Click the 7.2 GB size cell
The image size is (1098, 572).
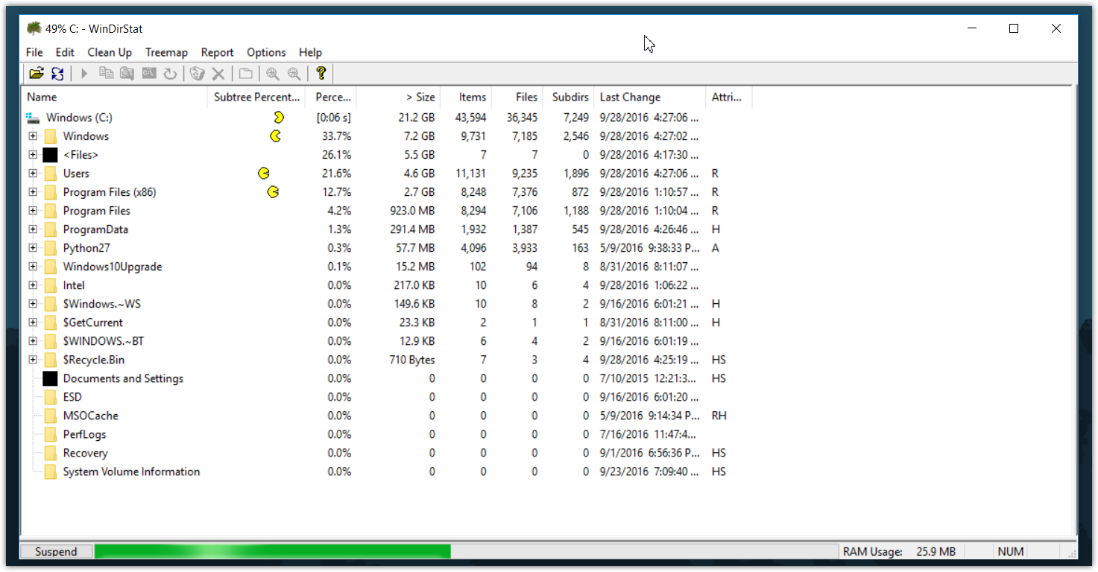coord(417,136)
